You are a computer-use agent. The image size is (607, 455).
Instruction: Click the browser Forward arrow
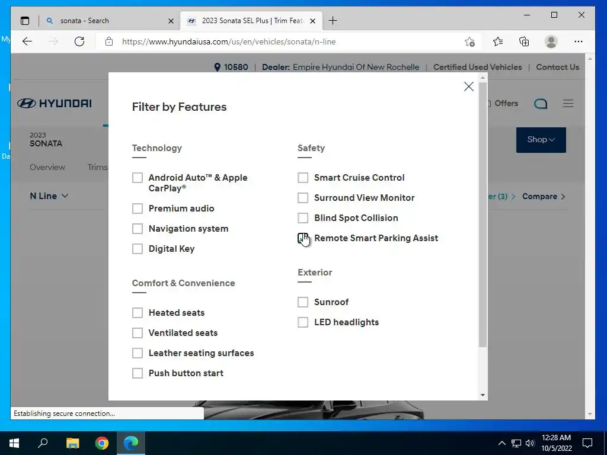[x=53, y=41]
